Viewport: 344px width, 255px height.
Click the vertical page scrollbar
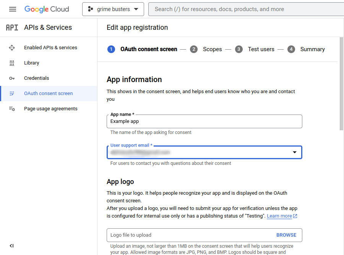pos(341,84)
